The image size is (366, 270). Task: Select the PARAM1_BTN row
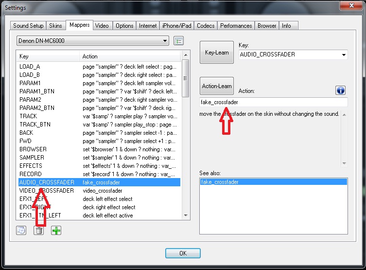pos(99,91)
